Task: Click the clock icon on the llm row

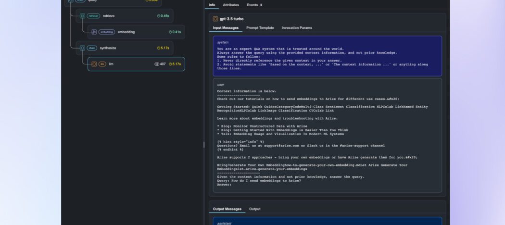Action: tap(170, 64)
